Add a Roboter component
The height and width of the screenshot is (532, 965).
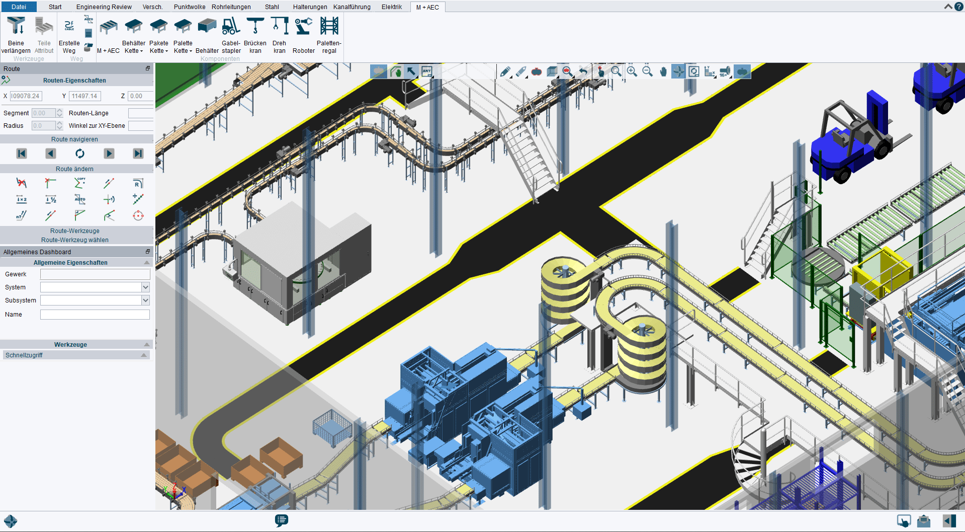coord(304,34)
